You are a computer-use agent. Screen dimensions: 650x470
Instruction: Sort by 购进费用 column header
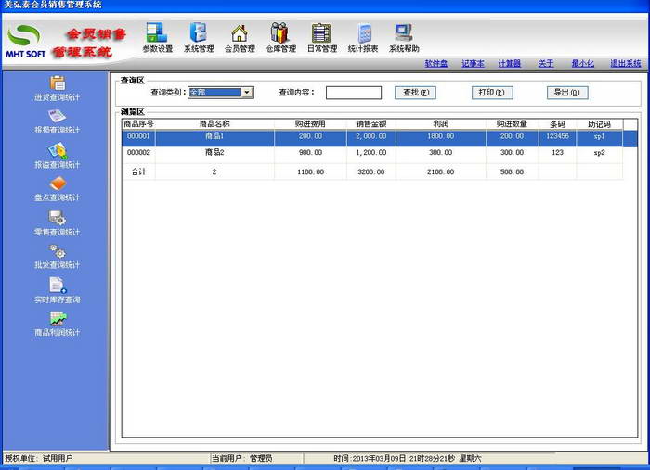tap(310, 123)
